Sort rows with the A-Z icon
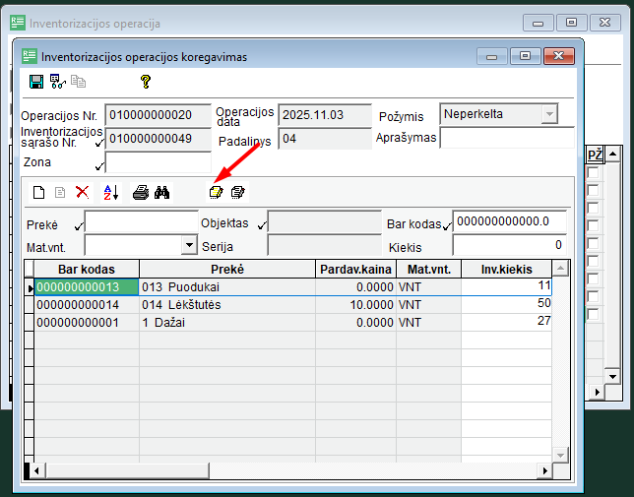634x497 pixels. 110,193
